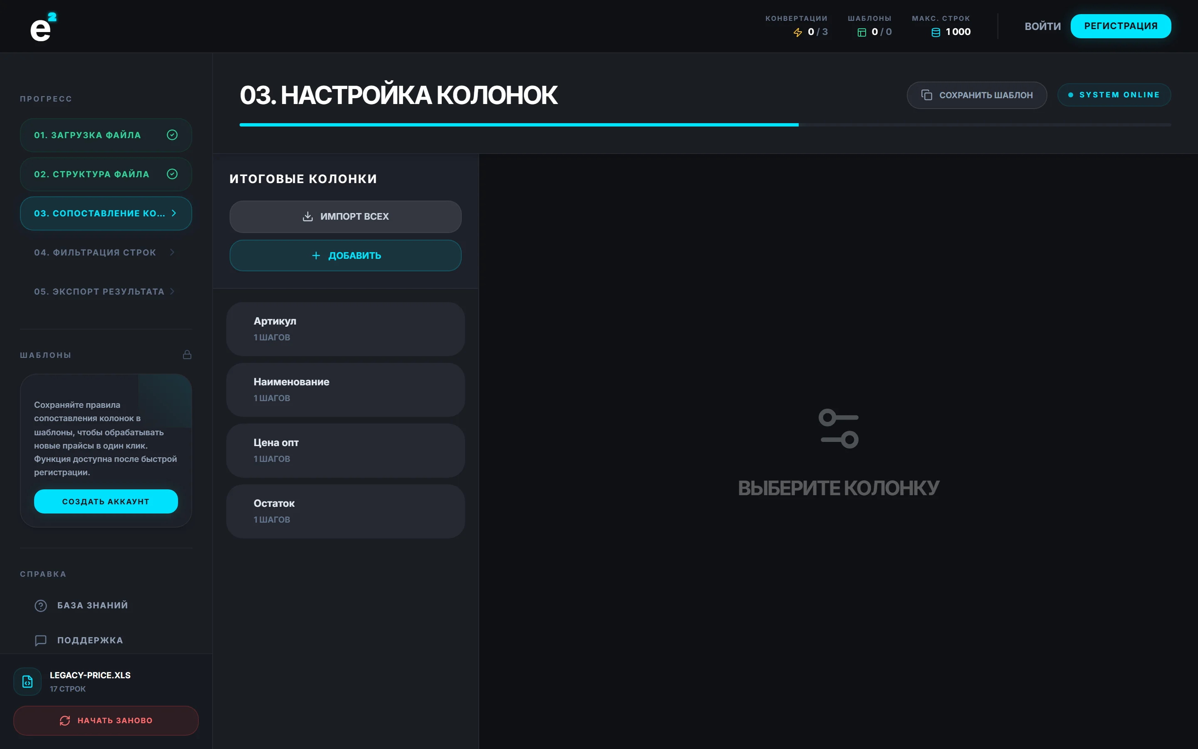The image size is (1198, 749).
Task: Click the chat bubble icon for Поддержка
Action: [x=41, y=640]
